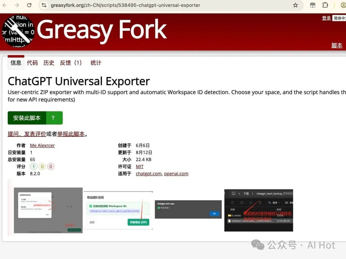This screenshot has width=346, height=259.
Task: Click the green rating count badge
Action: (x=34, y=166)
